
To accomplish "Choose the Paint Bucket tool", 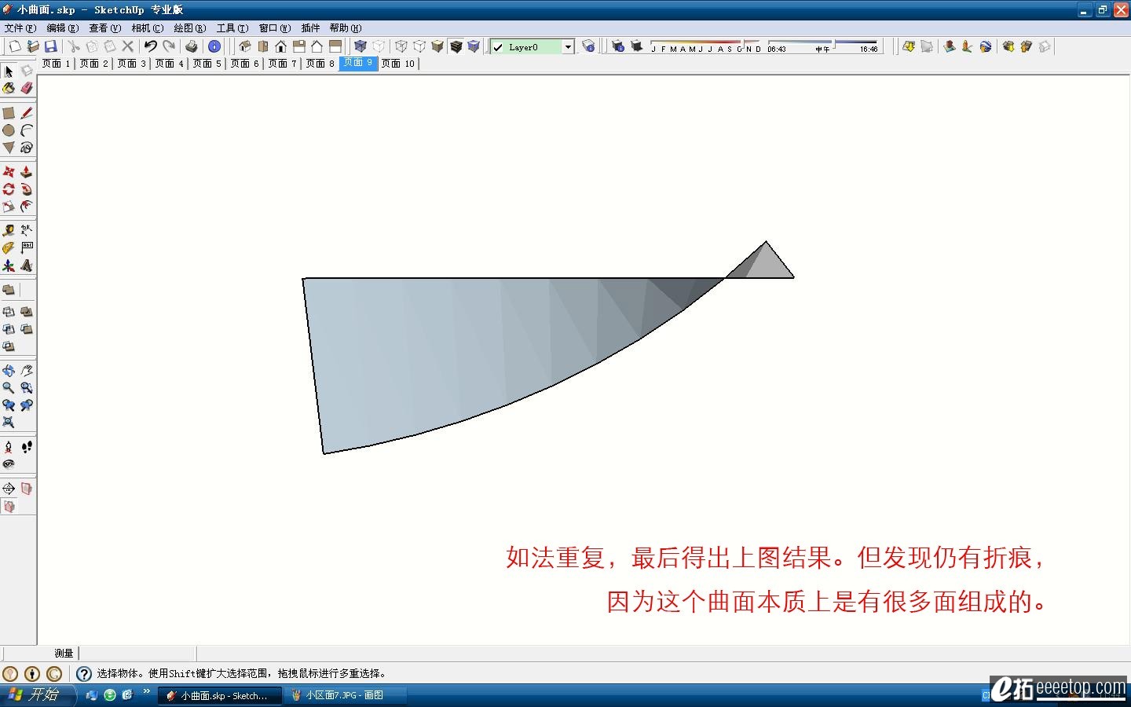I will tap(9, 88).
